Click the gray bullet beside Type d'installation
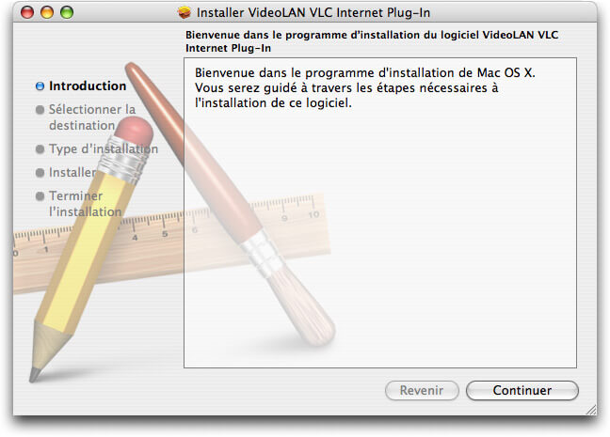Viewport: 610px width, 437px height. point(40,149)
